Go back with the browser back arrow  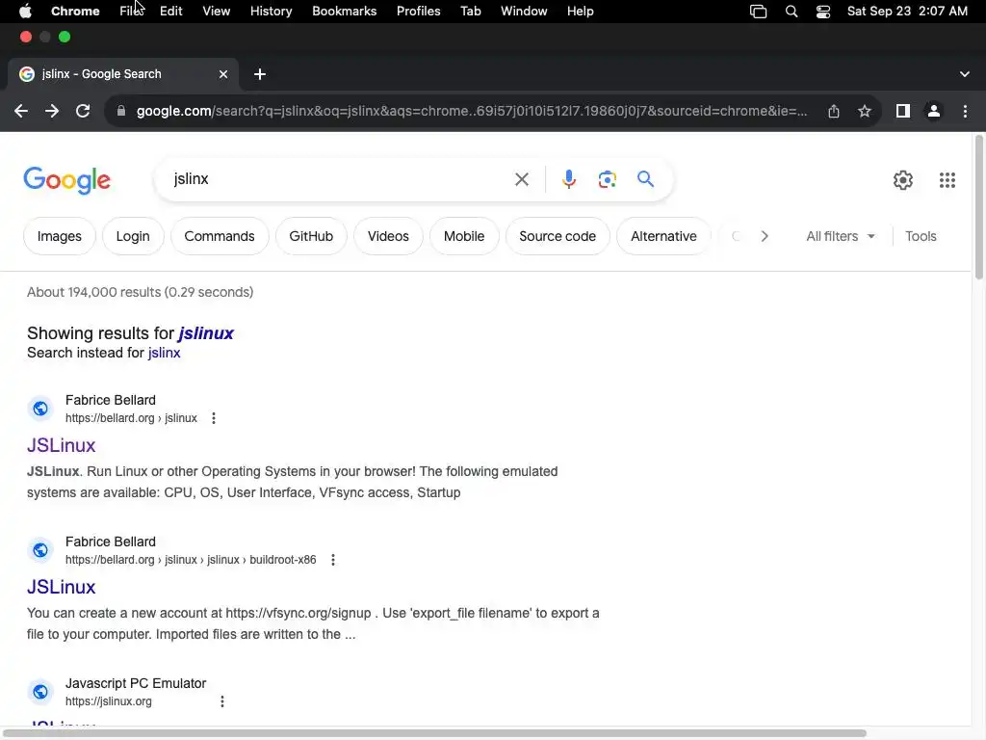click(x=21, y=112)
